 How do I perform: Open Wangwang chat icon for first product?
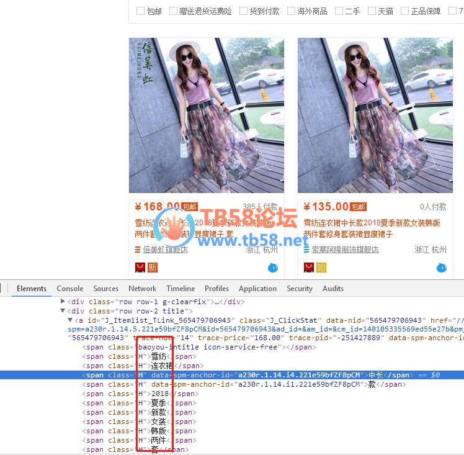pyautogui.click(x=273, y=268)
